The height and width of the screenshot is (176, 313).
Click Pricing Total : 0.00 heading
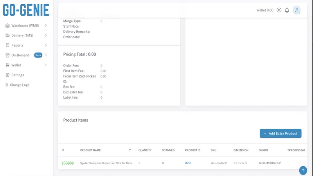[x=80, y=54]
